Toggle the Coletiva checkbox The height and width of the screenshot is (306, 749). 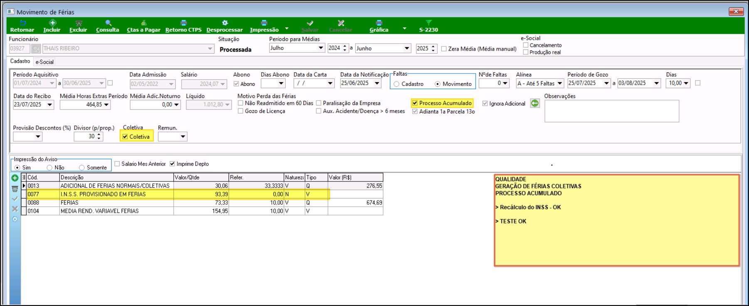tap(125, 137)
